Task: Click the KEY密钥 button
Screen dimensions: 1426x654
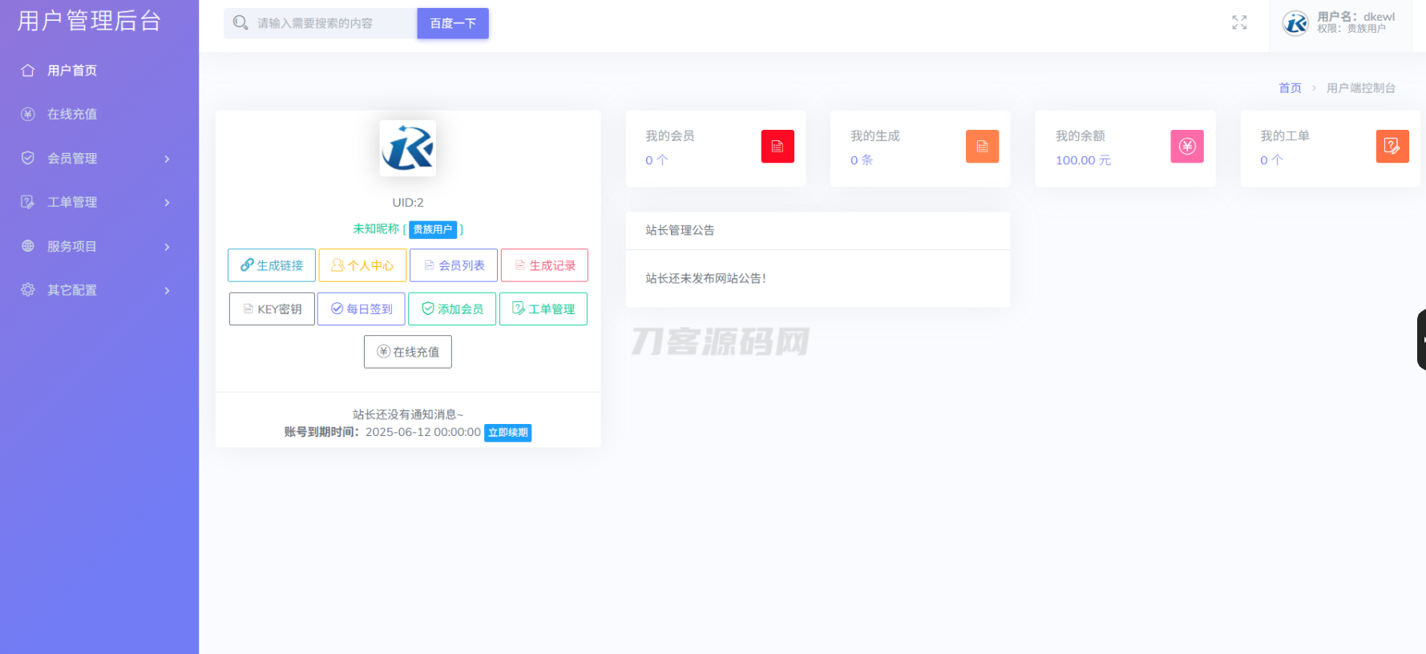Action: coord(272,309)
